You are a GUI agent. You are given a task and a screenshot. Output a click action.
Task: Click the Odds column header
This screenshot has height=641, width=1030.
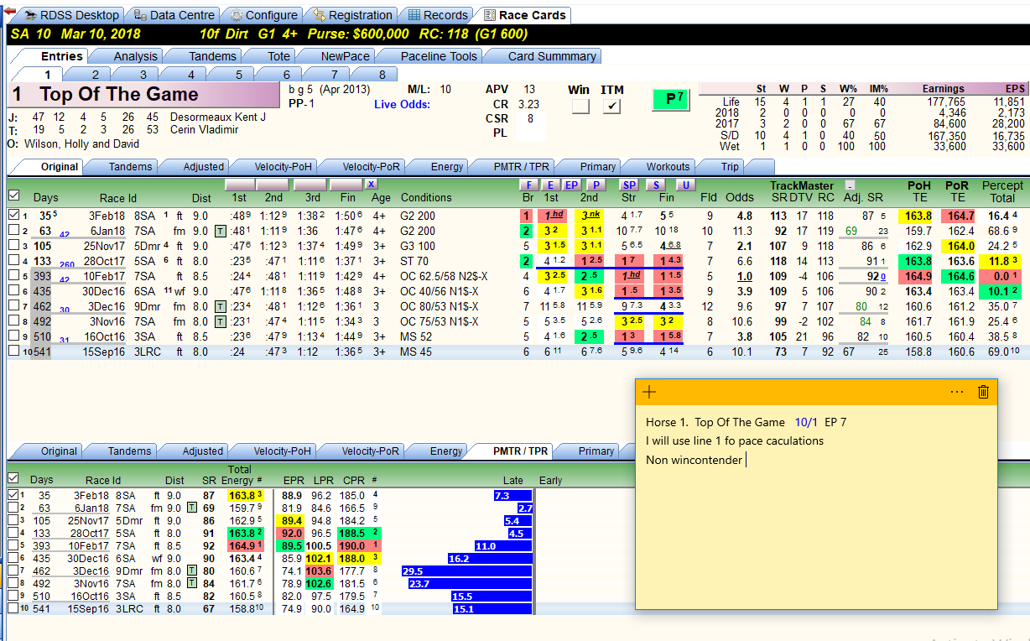coord(739,197)
